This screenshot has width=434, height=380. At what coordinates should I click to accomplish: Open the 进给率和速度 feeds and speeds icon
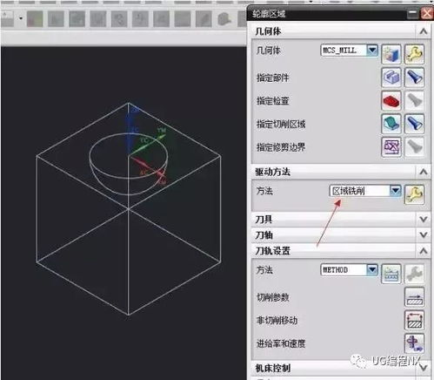click(414, 343)
